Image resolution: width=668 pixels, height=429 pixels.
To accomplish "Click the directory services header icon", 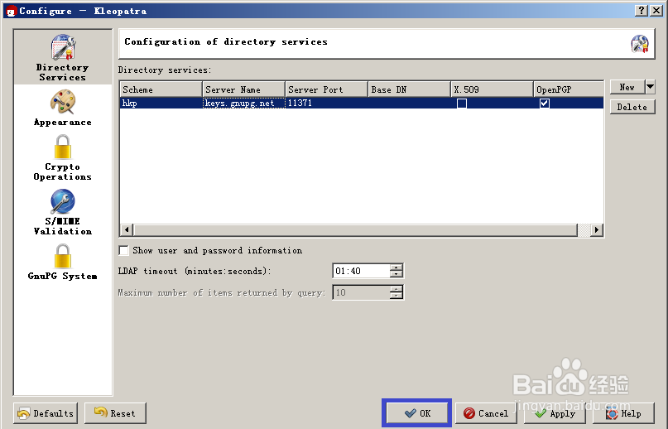I will (640, 44).
